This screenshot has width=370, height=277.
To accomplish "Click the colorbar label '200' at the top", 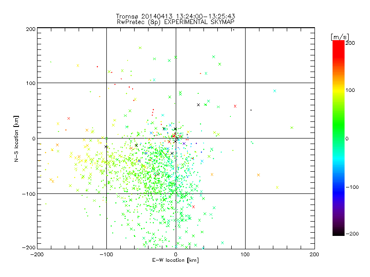I will 350,43.
